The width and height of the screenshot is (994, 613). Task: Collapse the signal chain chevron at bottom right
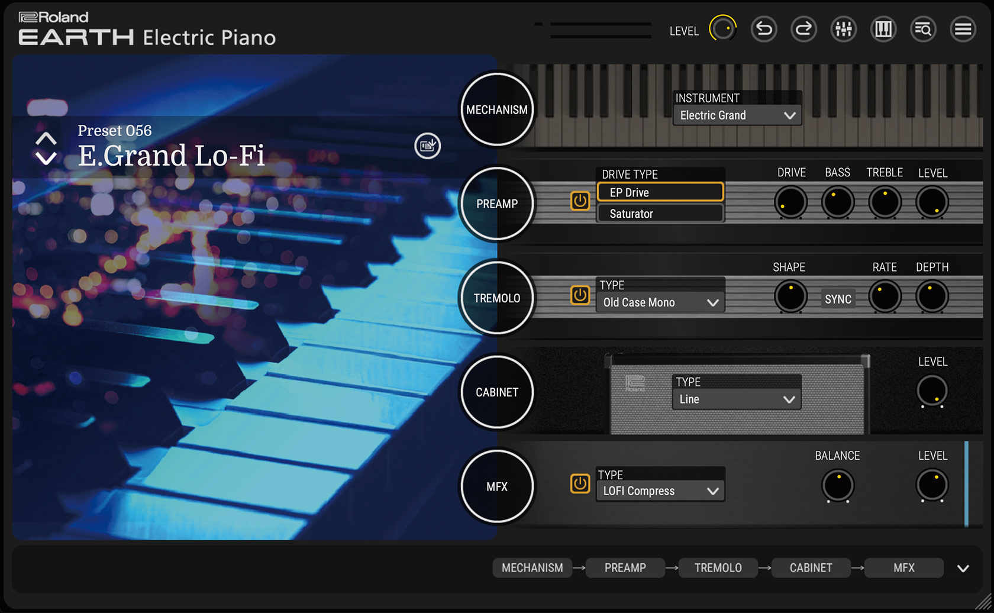pos(963,568)
